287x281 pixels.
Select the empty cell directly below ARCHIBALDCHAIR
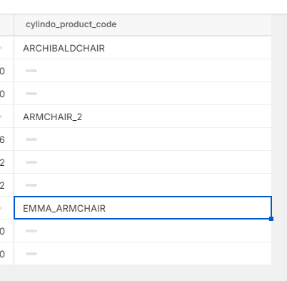click(143, 71)
